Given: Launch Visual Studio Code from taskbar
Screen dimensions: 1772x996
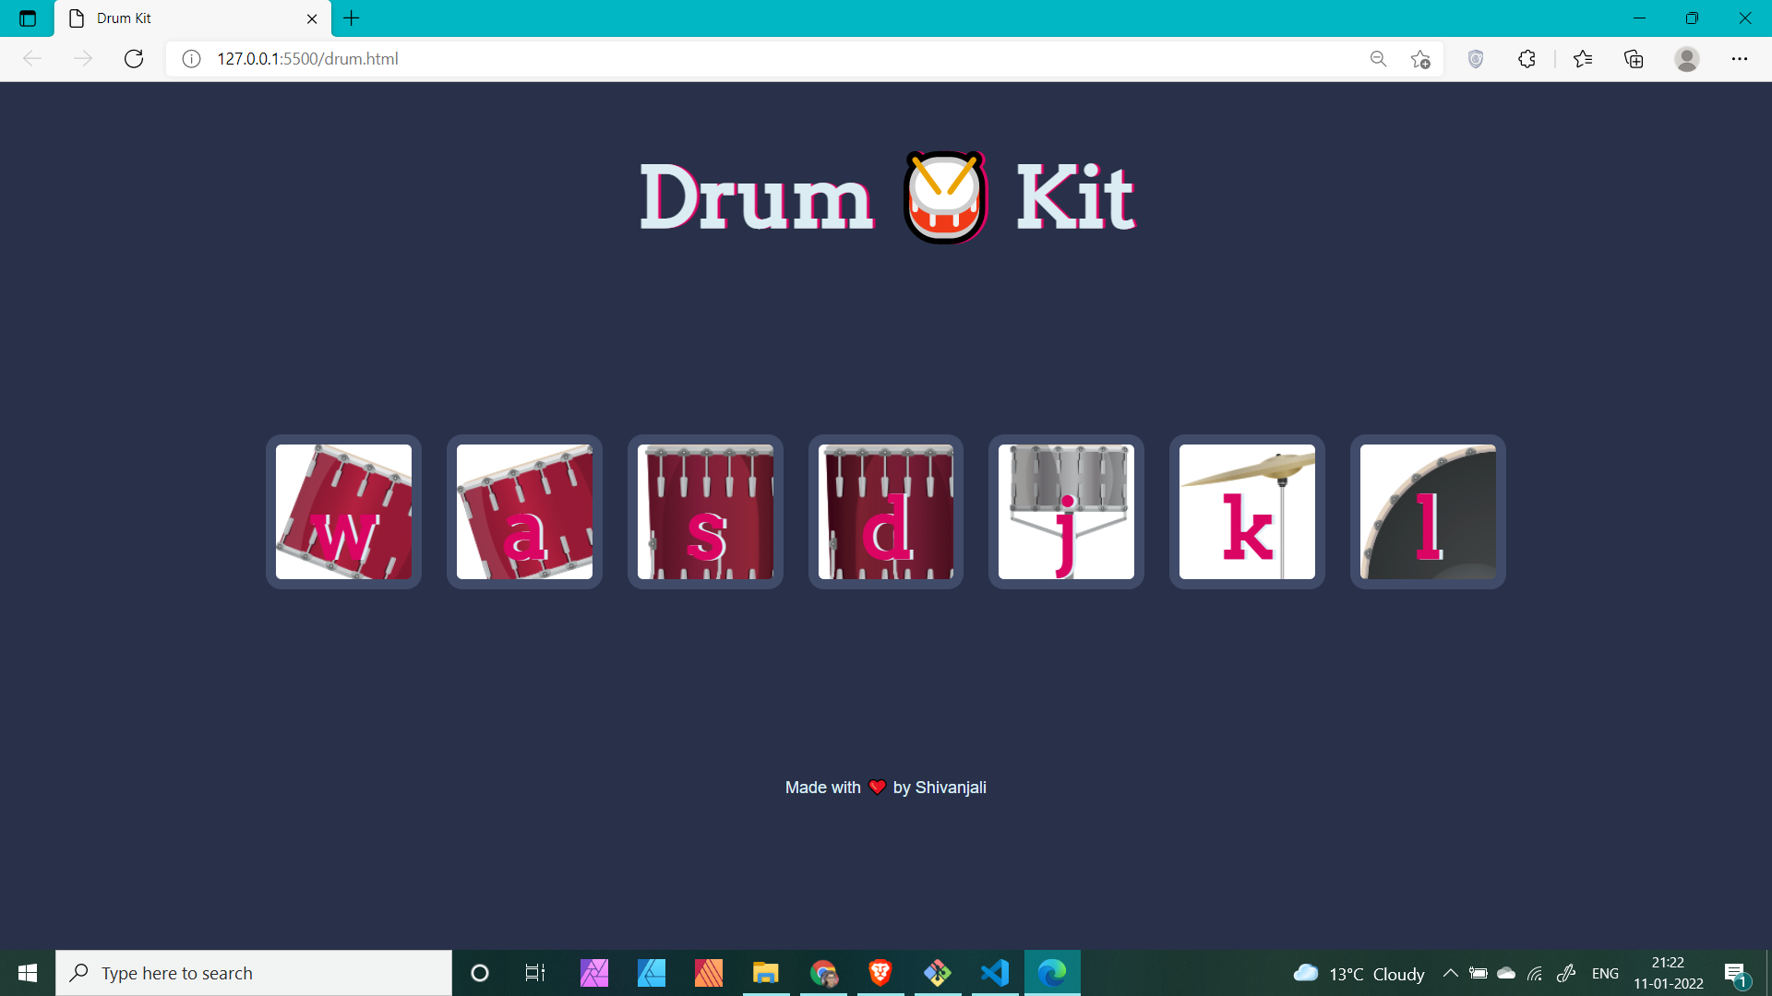Looking at the screenshot, I should pos(995,973).
